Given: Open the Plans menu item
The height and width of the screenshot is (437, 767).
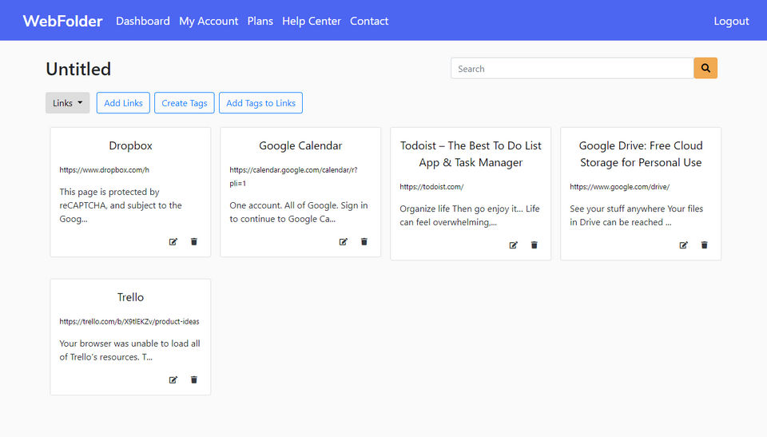Looking at the screenshot, I should click(260, 21).
